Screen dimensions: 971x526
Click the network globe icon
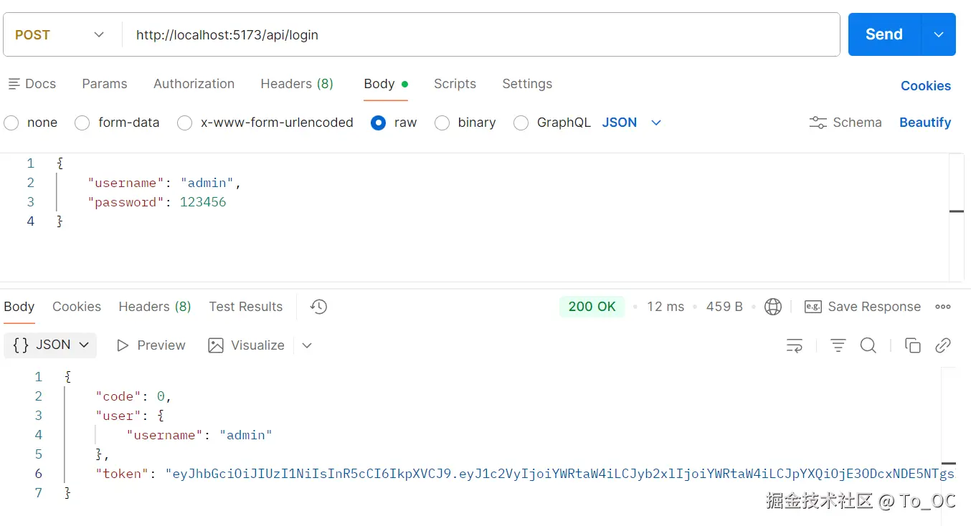coord(773,307)
